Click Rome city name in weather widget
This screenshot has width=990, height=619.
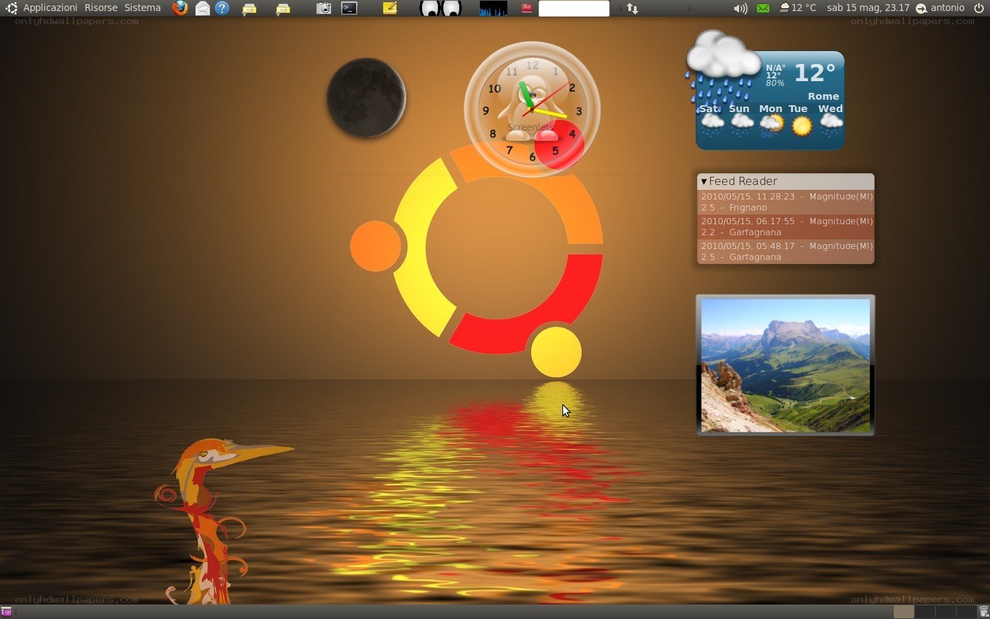click(x=823, y=97)
